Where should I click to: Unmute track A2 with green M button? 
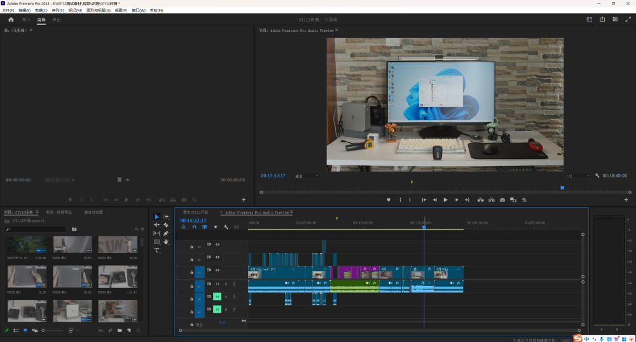(x=217, y=297)
